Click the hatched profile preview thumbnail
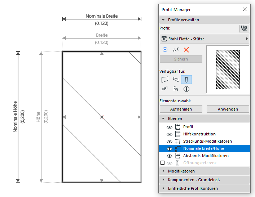Screen dimensions: 255x197 tap(228, 70)
